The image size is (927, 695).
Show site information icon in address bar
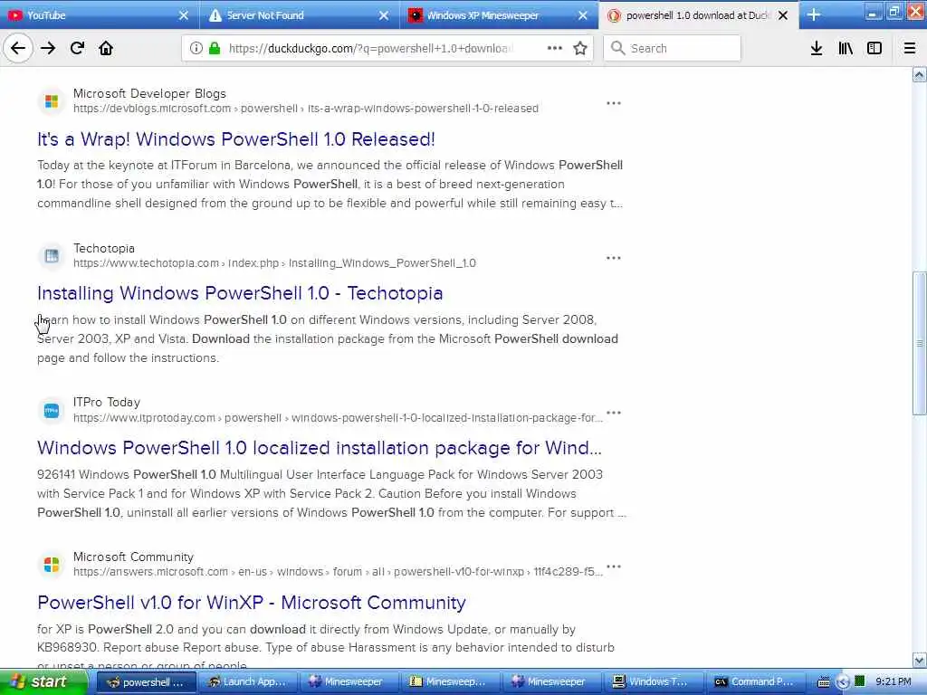196,48
